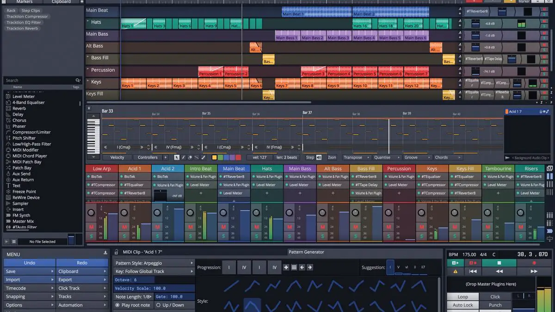This screenshot has width=555, height=312.
Task: Select the pencil draw tool in the MIDI editor
Action: pos(183,157)
